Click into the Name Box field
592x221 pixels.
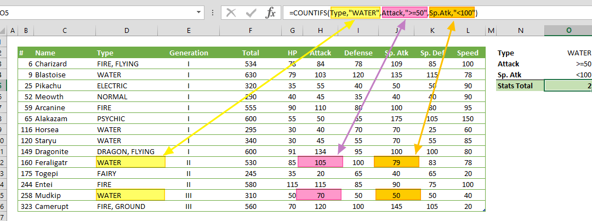point(98,13)
